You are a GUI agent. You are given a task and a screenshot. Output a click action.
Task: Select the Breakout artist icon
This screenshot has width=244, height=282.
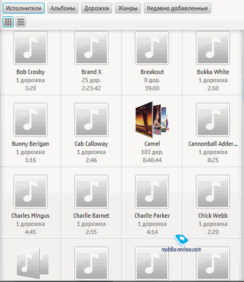click(x=152, y=48)
